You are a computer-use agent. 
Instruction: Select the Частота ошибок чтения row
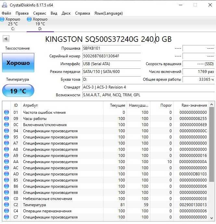106,112
